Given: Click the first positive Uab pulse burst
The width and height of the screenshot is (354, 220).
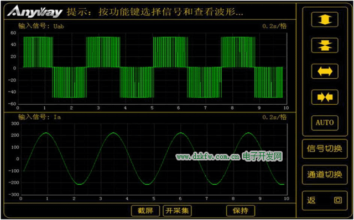Looking at the screenshot, I should point(38,52).
